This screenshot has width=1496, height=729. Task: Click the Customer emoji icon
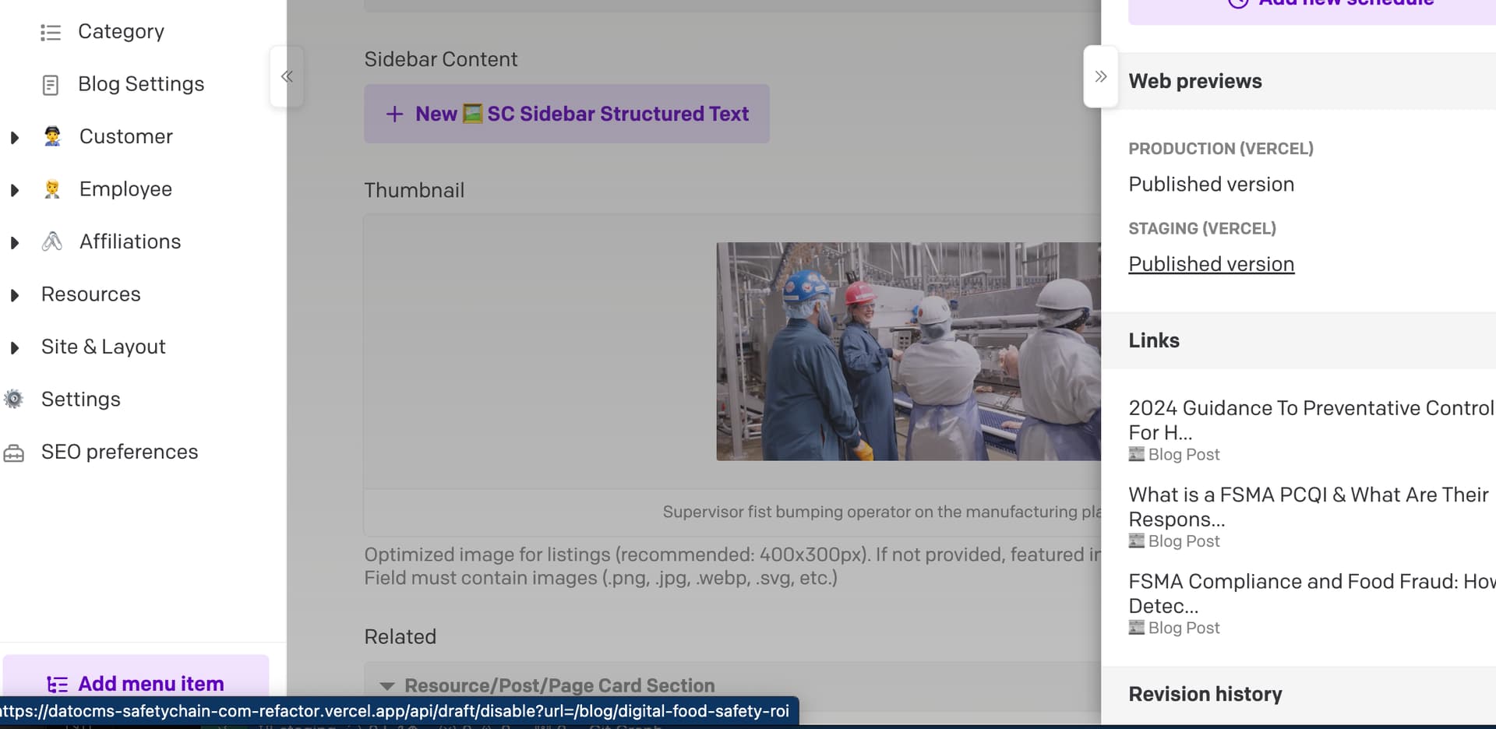click(x=52, y=136)
